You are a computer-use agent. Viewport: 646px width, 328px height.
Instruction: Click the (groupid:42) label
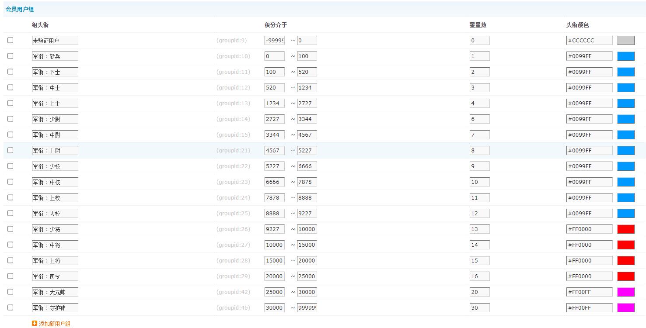pyautogui.click(x=234, y=292)
